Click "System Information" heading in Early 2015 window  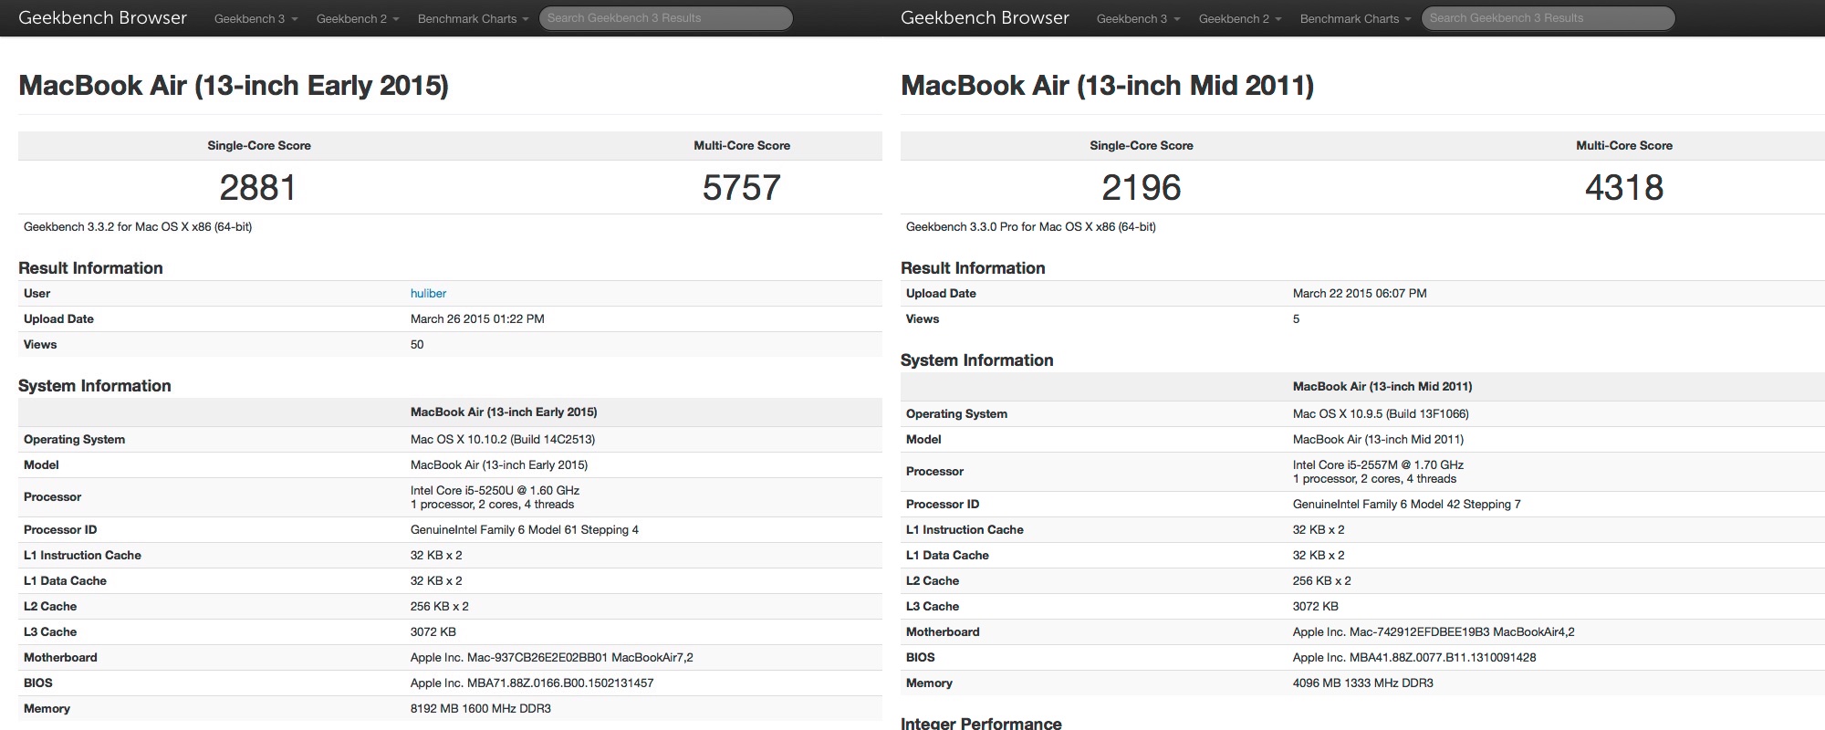tap(95, 385)
